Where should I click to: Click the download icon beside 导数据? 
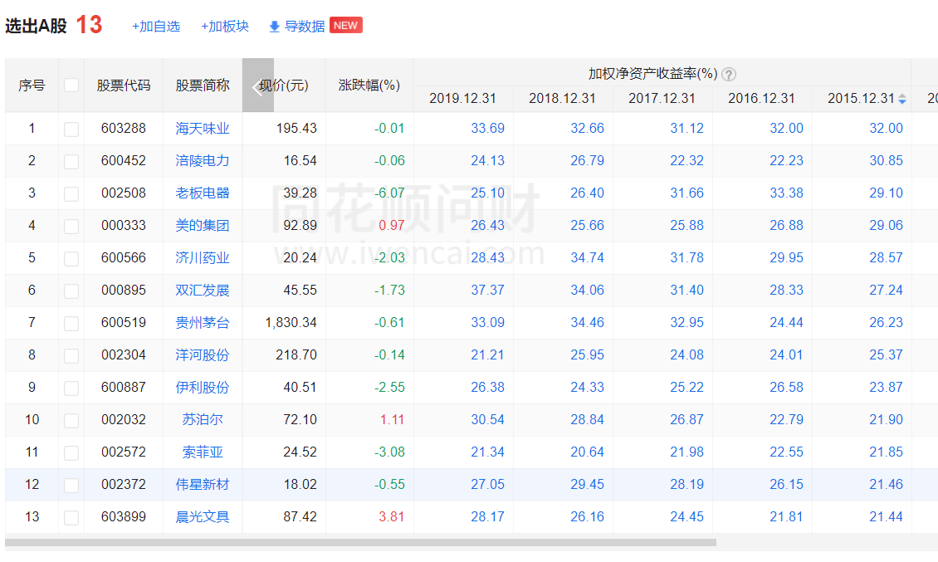coord(275,27)
